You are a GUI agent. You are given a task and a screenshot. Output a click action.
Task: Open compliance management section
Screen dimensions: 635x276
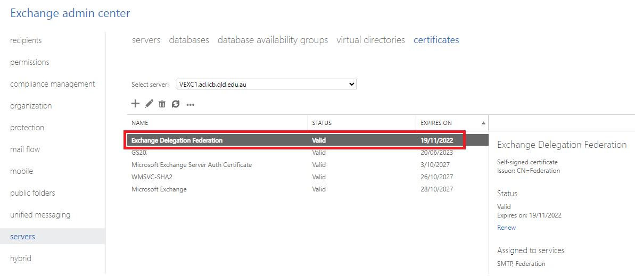pyautogui.click(x=53, y=84)
